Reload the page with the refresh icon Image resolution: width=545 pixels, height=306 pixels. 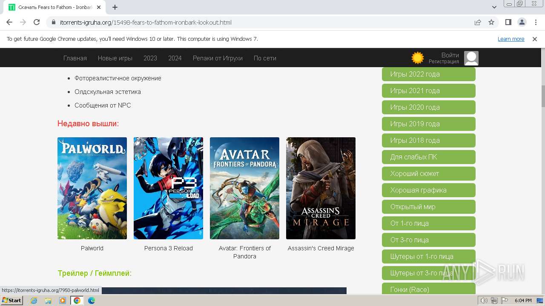point(37,22)
